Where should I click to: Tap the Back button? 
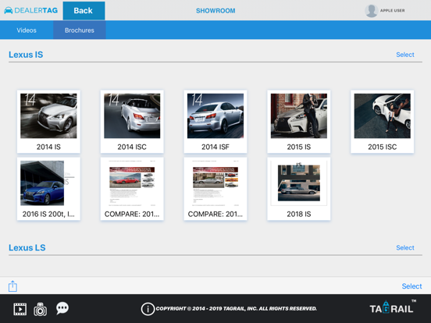tap(84, 11)
